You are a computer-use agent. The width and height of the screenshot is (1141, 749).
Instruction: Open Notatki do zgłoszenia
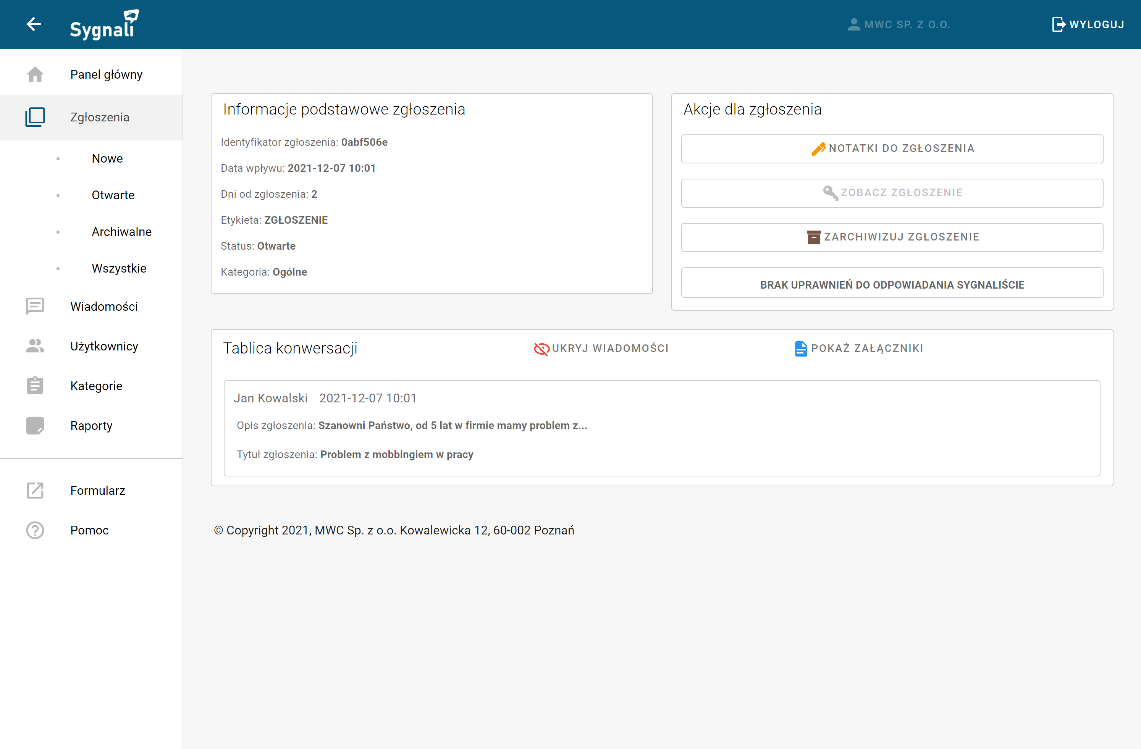[x=892, y=149]
